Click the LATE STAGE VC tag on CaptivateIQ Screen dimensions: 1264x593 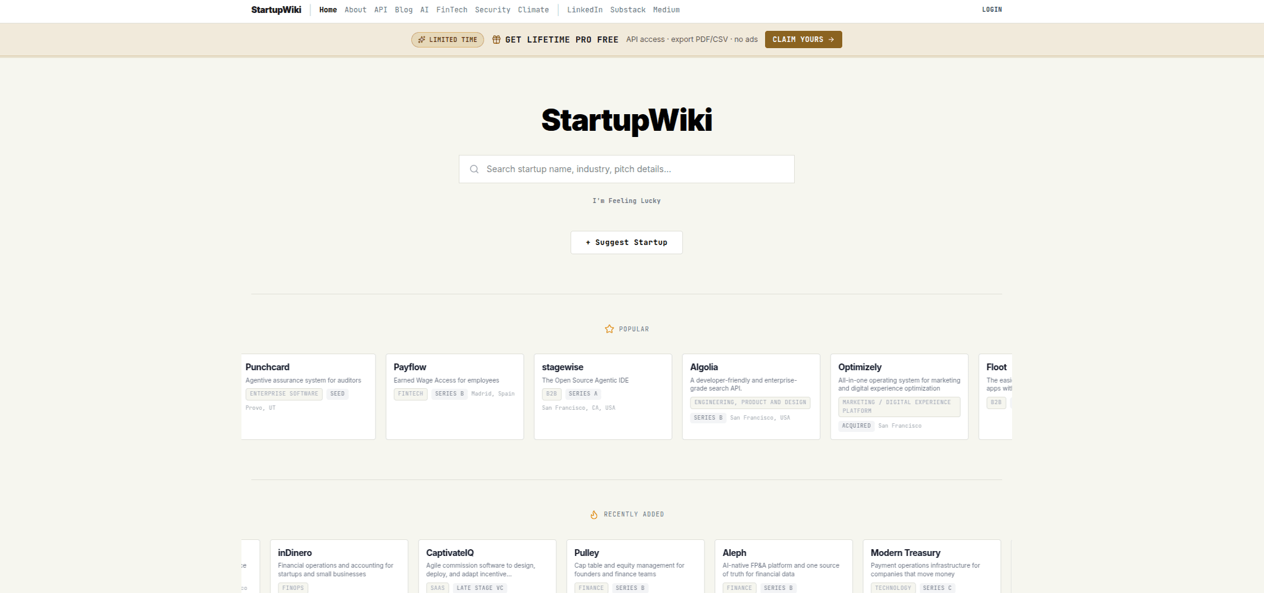pyautogui.click(x=480, y=588)
